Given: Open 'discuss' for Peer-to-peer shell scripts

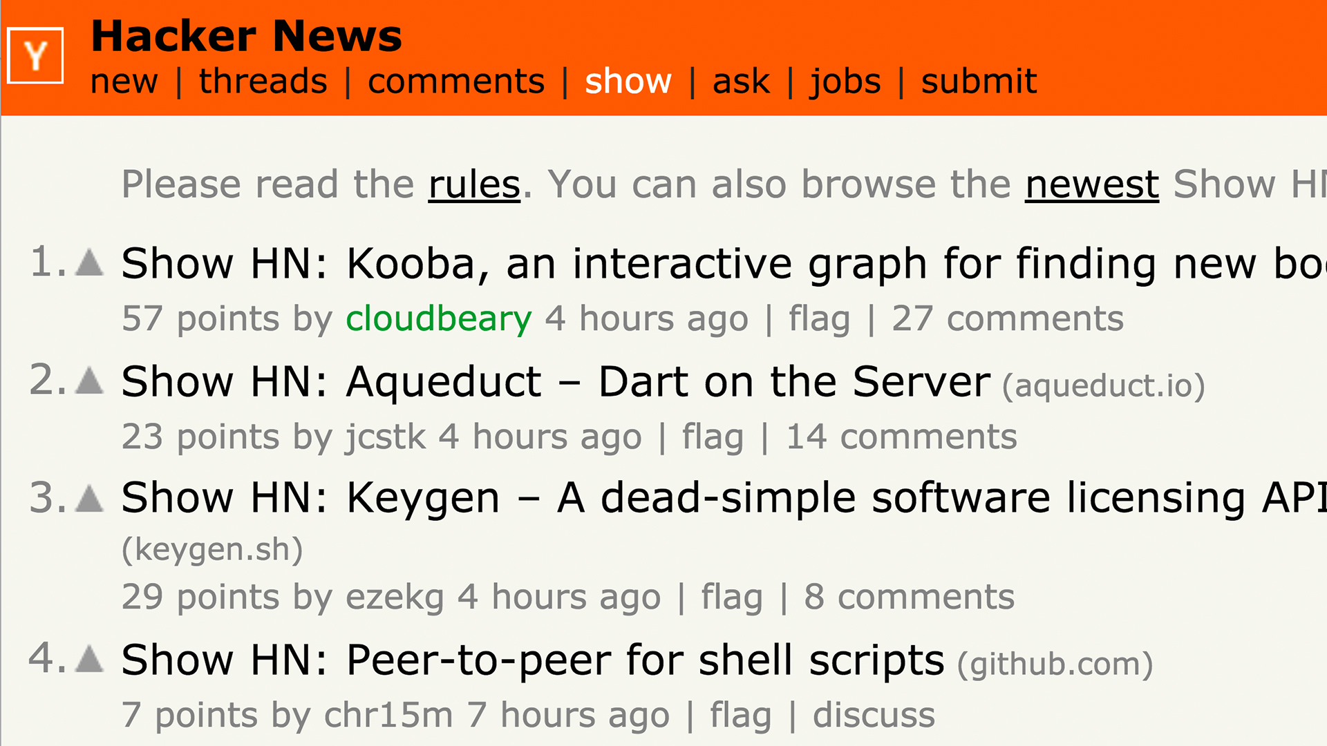Looking at the screenshot, I should pyautogui.click(x=874, y=715).
